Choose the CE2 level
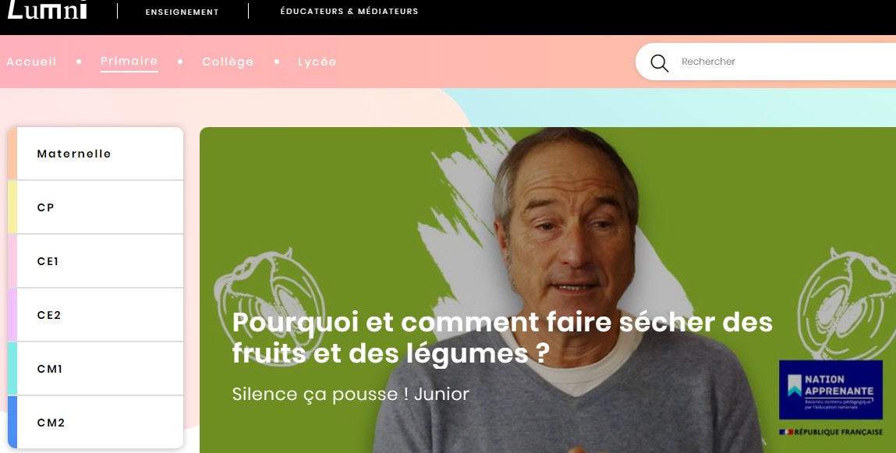The image size is (896, 453). [95, 315]
